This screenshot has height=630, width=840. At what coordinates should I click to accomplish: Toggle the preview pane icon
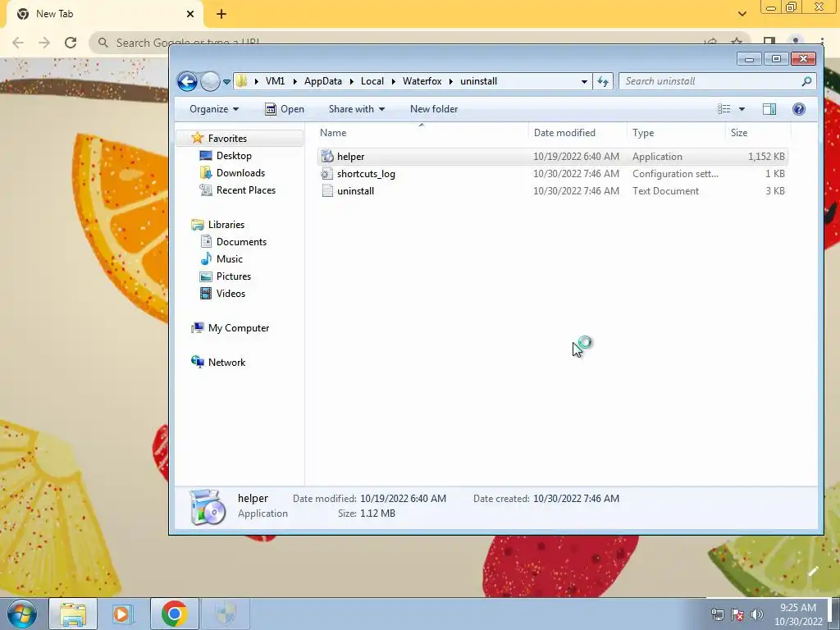coord(769,109)
